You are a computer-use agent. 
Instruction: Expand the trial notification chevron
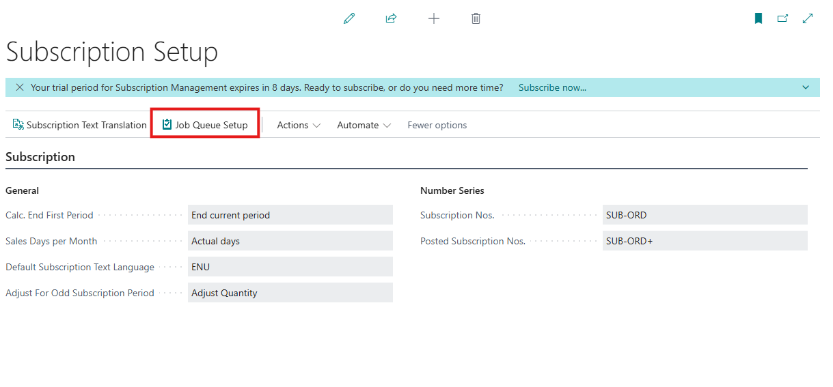(806, 87)
